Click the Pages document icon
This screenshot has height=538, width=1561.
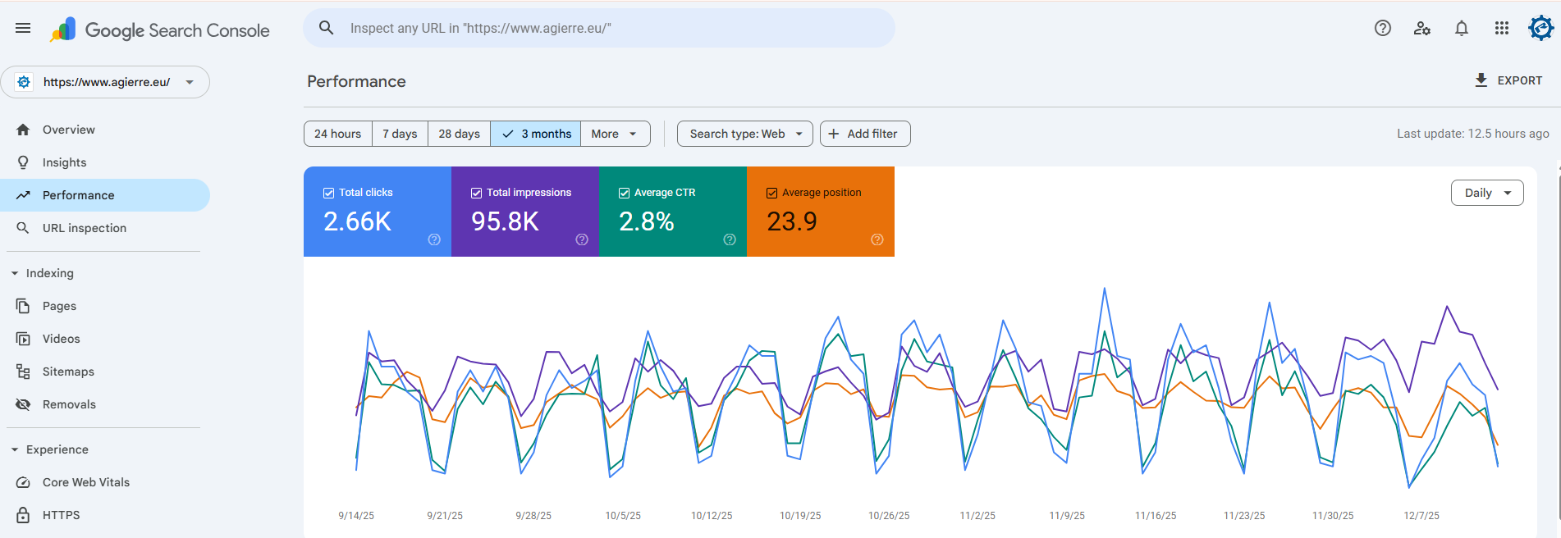(x=23, y=306)
